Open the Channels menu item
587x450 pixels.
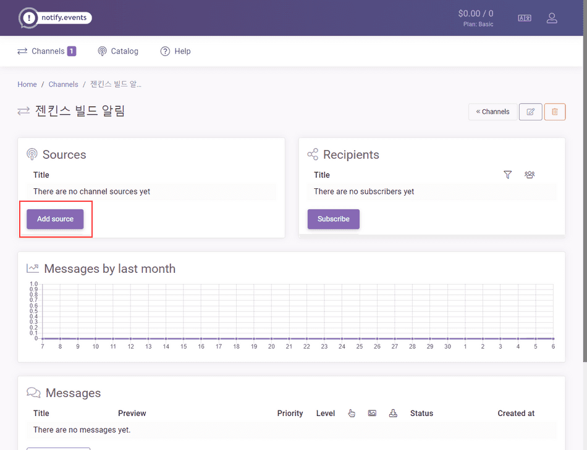pyautogui.click(x=47, y=51)
